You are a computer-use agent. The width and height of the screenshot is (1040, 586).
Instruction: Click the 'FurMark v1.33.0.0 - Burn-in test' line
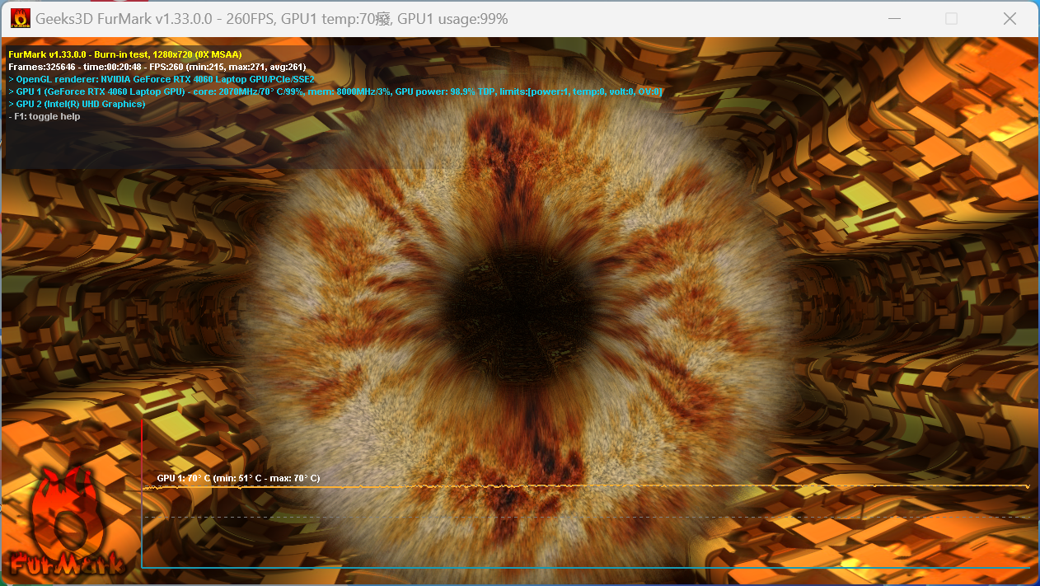click(x=124, y=54)
